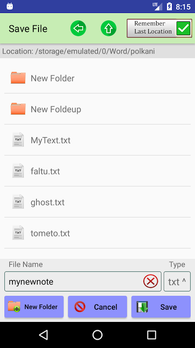Select tometo.txt from the file list
The height and width of the screenshot is (348, 195).
tap(97, 233)
